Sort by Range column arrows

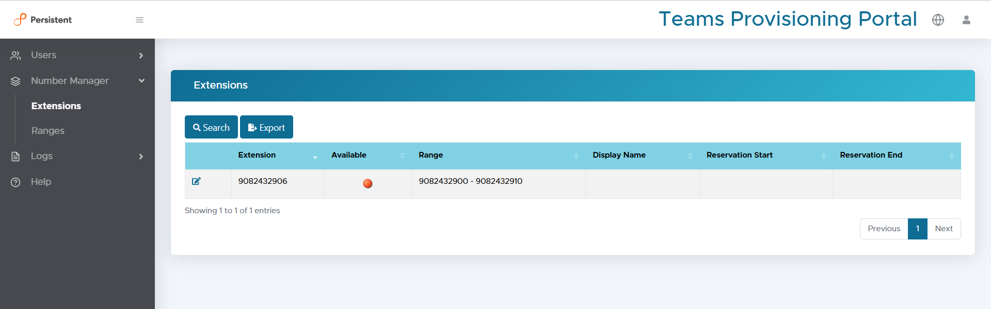coord(576,156)
